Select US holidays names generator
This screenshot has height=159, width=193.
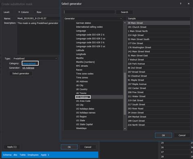86,113
